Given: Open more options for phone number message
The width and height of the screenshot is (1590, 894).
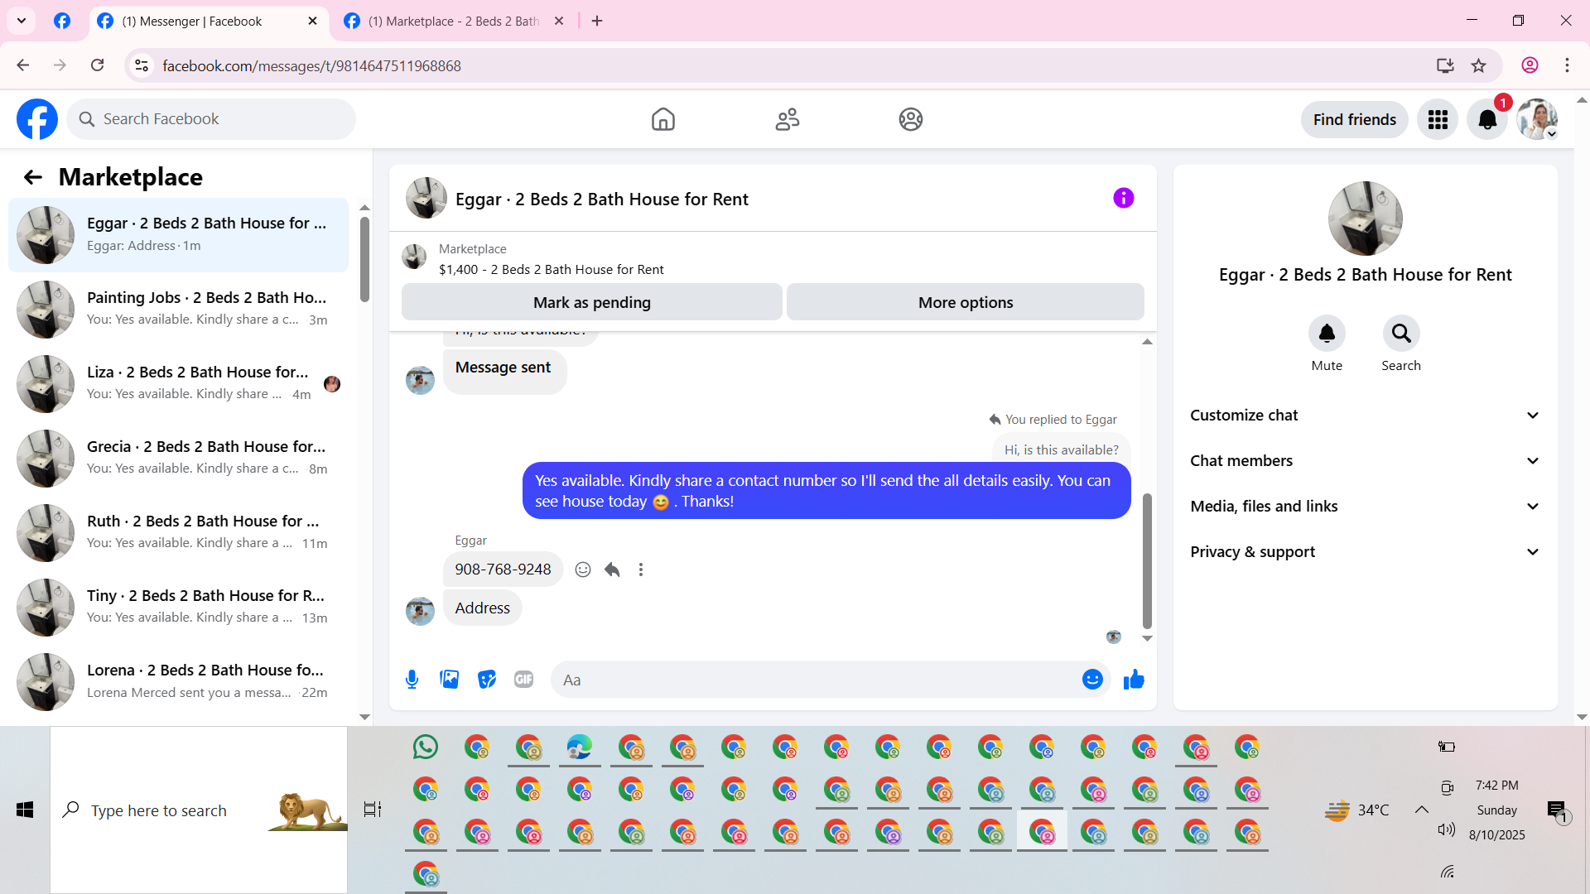Looking at the screenshot, I should pyautogui.click(x=640, y=570).
